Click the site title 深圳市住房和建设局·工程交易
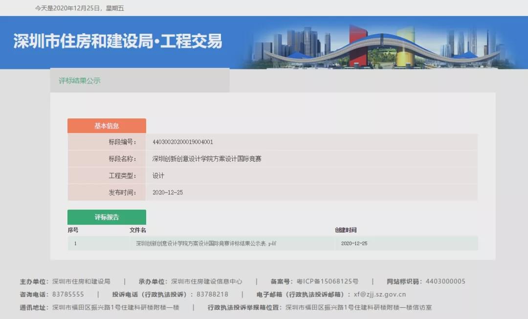 (x=118, y=42)
